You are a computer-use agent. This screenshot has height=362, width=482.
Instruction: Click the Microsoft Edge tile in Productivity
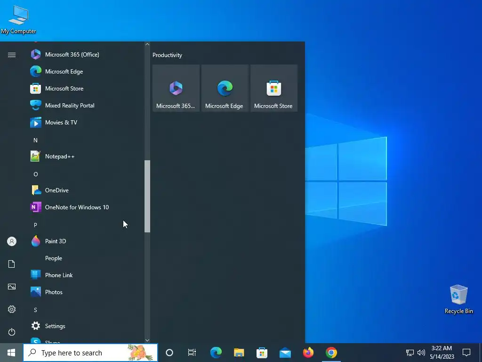coord(225,88)
